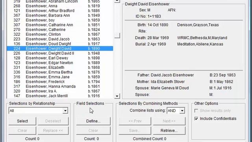Click Mother name Ida Elizabeth Stover
252x142 pixels.
coord(168,82)
